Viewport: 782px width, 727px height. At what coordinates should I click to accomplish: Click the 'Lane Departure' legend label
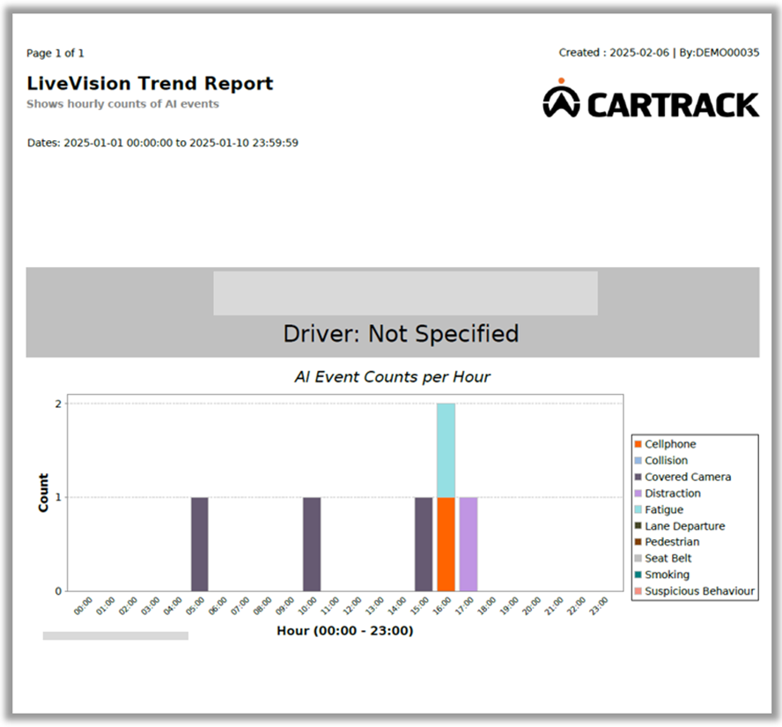coord(685,526)
